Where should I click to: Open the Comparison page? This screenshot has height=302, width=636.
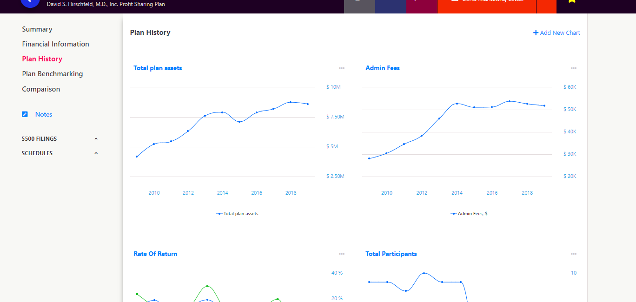click(x=41, y=89)
